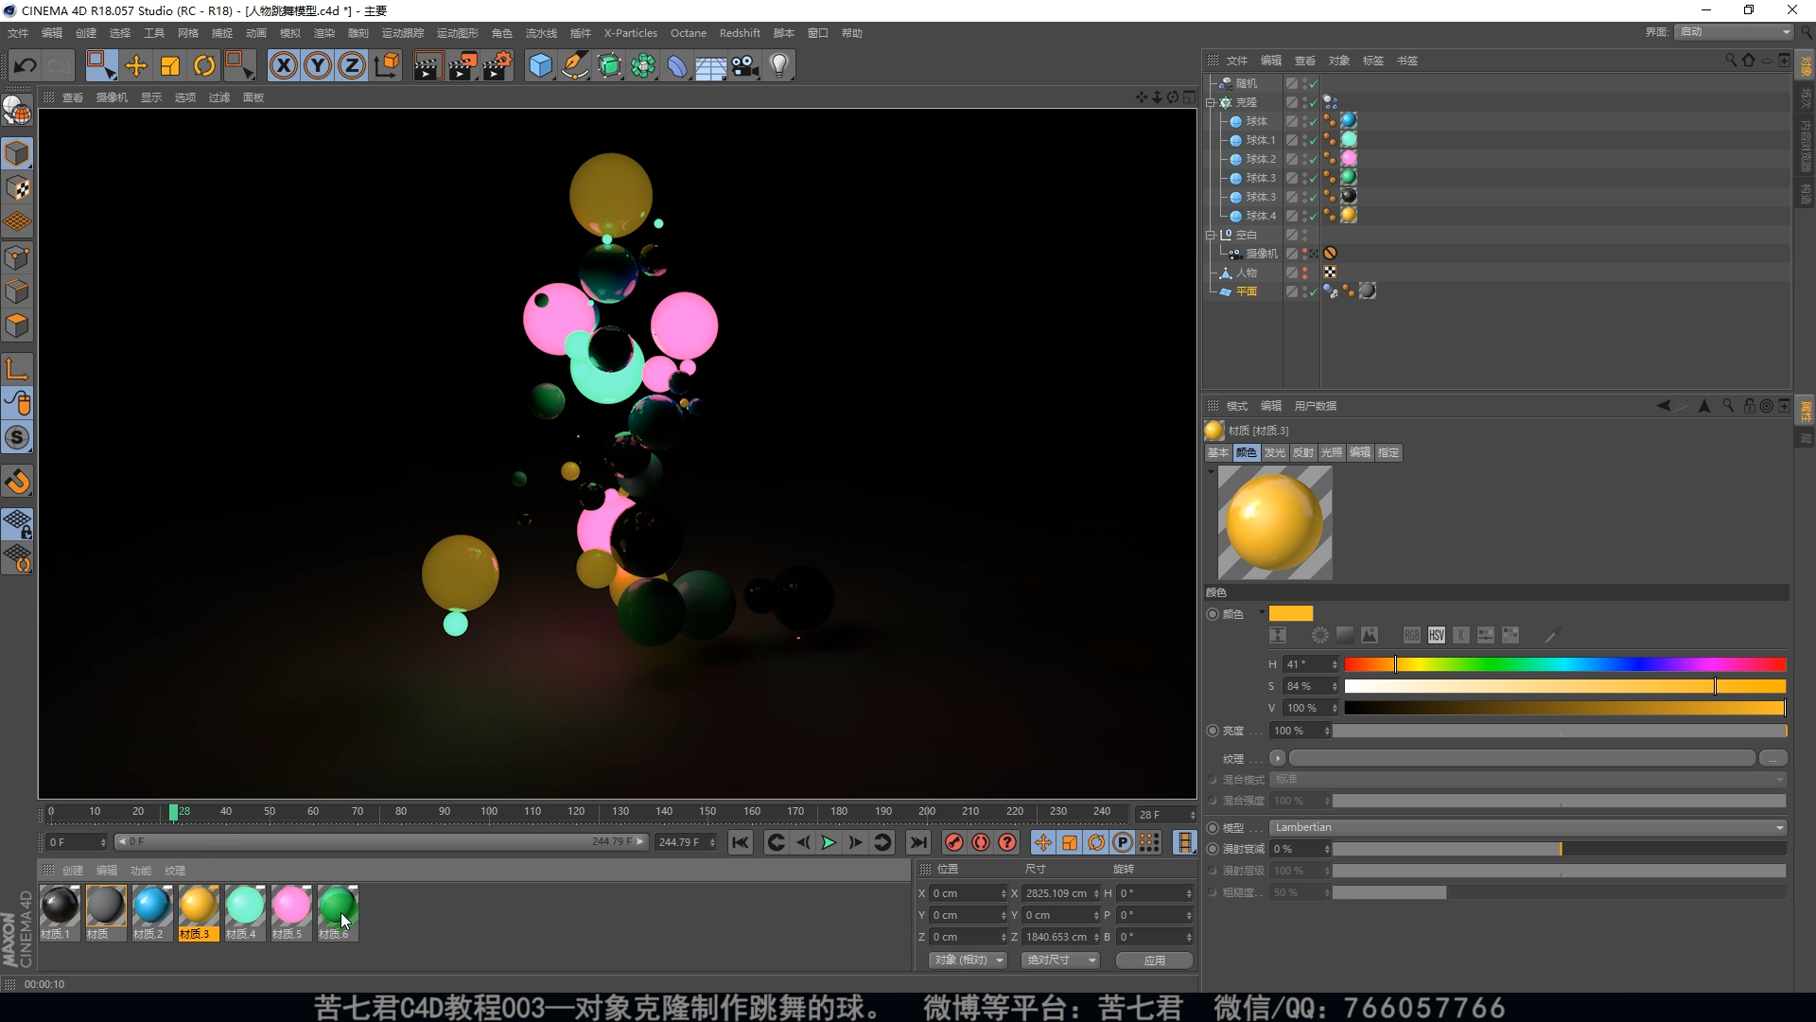Switch to polygons mode in the left sidebar

17,326
